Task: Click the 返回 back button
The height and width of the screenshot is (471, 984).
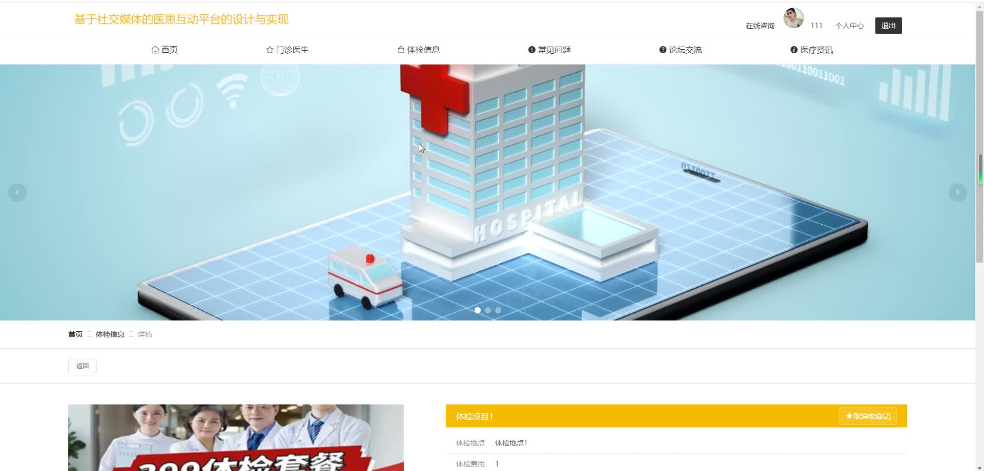Action: 83,366
